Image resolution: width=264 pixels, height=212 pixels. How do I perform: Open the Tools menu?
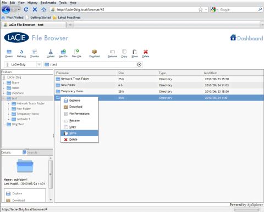63,3
